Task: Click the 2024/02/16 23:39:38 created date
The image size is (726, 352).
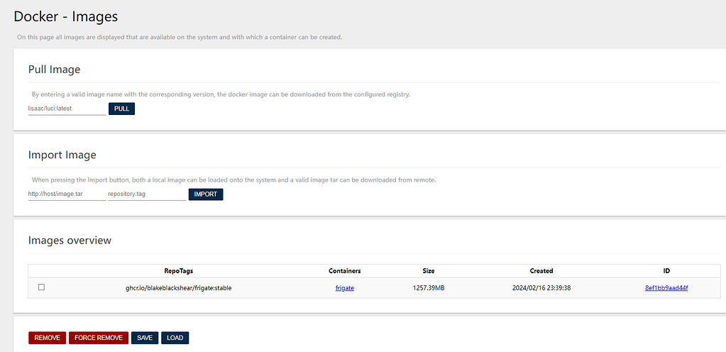Action: [541, 288]
